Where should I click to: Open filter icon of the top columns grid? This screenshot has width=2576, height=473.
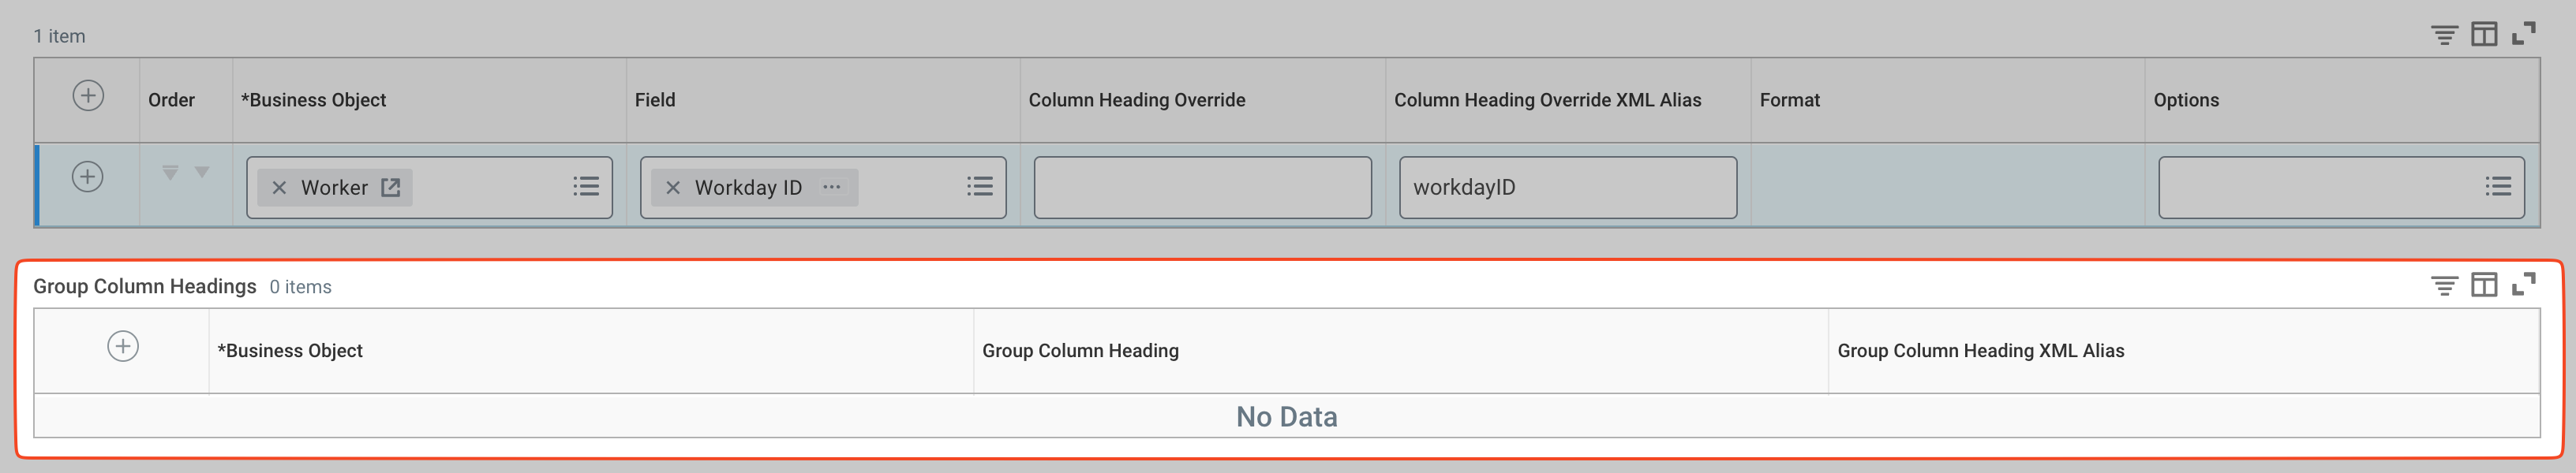2443,35
